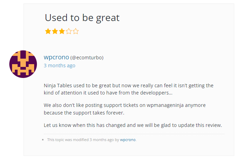Click the "3 months ago" timestamp link

60,66
